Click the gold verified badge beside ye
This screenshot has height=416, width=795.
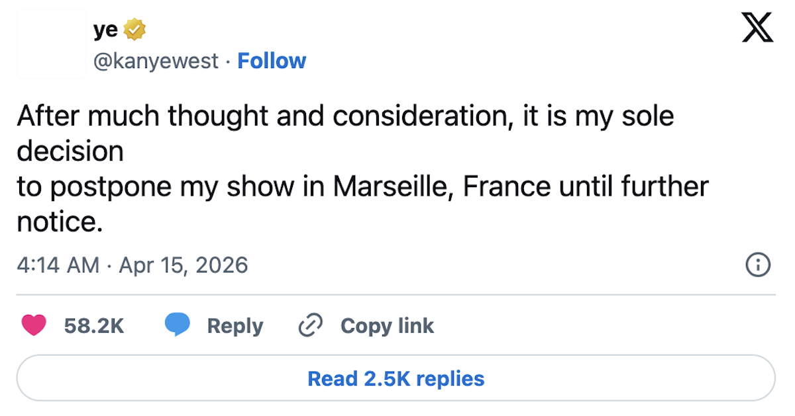[135, 30]
